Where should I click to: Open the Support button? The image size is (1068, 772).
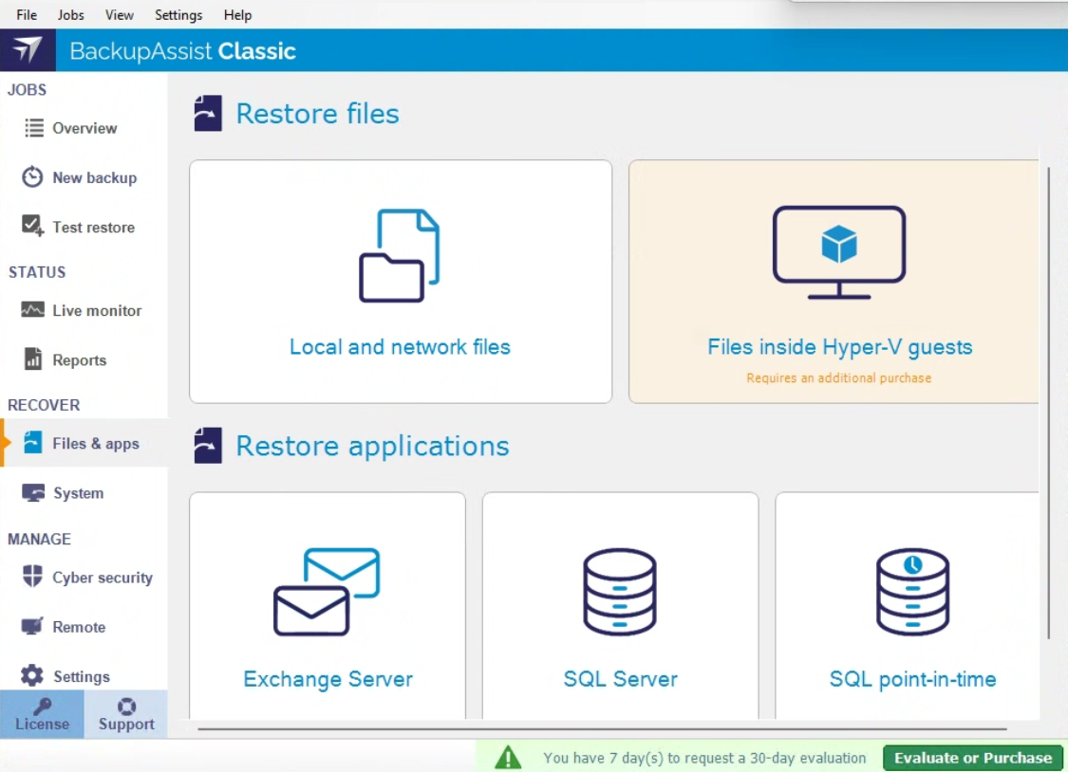point(126,715)
